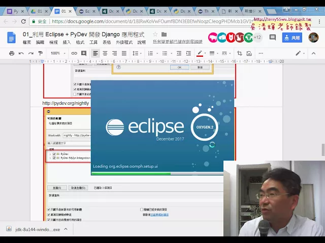Click the pink collaborator avatar
325x243 pixels.
click(x=213, y=37)
